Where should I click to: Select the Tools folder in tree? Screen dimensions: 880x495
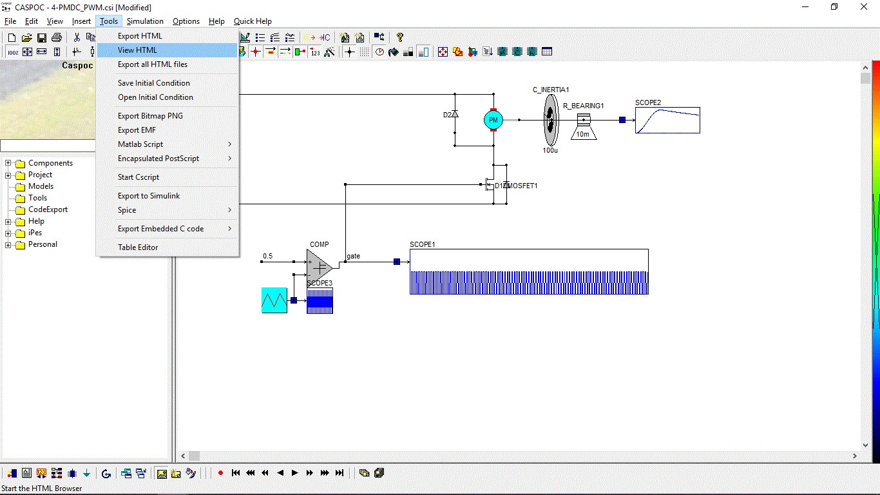[x=37, y=198]
